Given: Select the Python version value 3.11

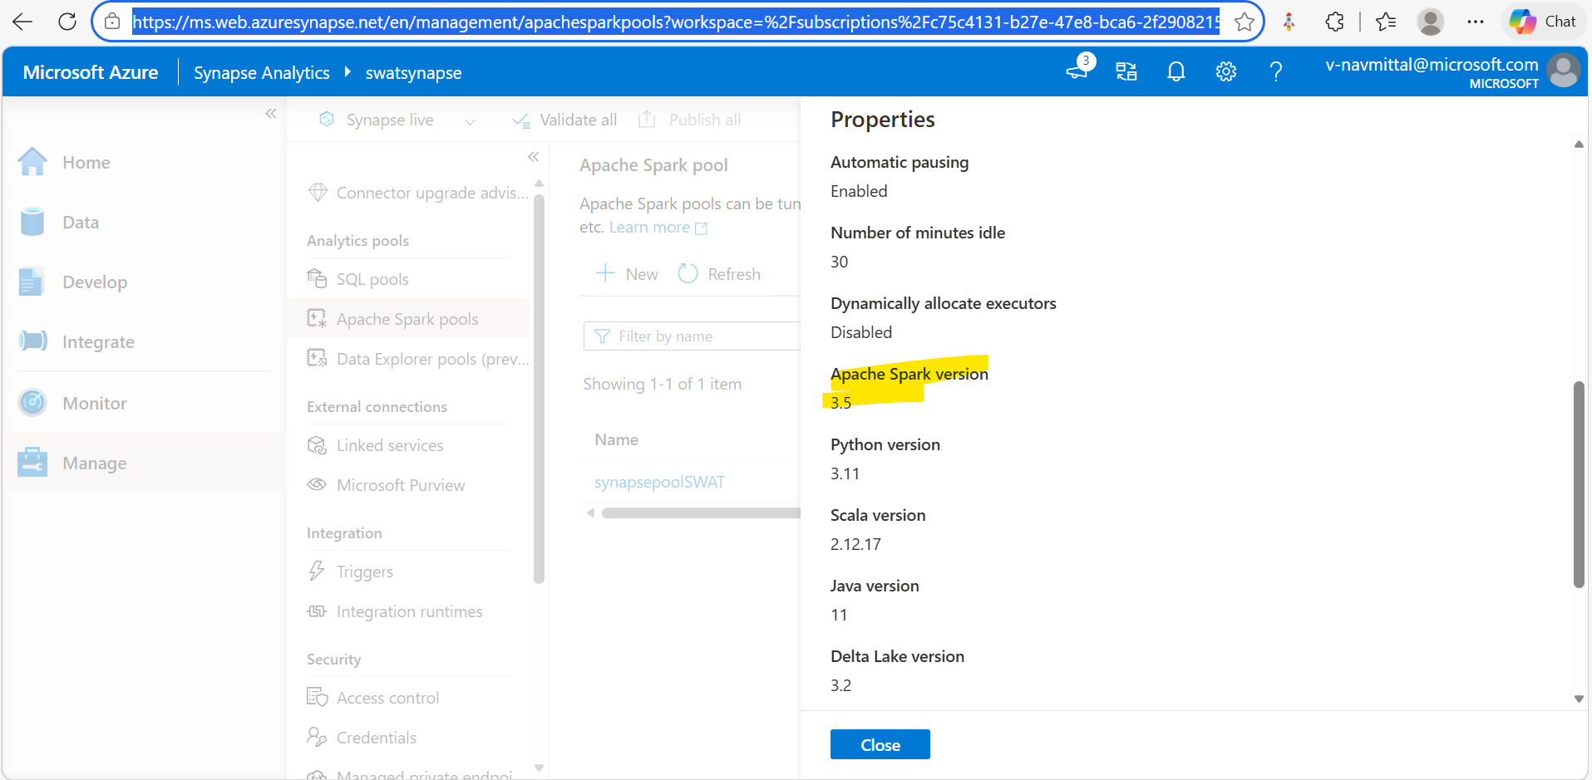Looking at the screenshot, I should (845, 473).
